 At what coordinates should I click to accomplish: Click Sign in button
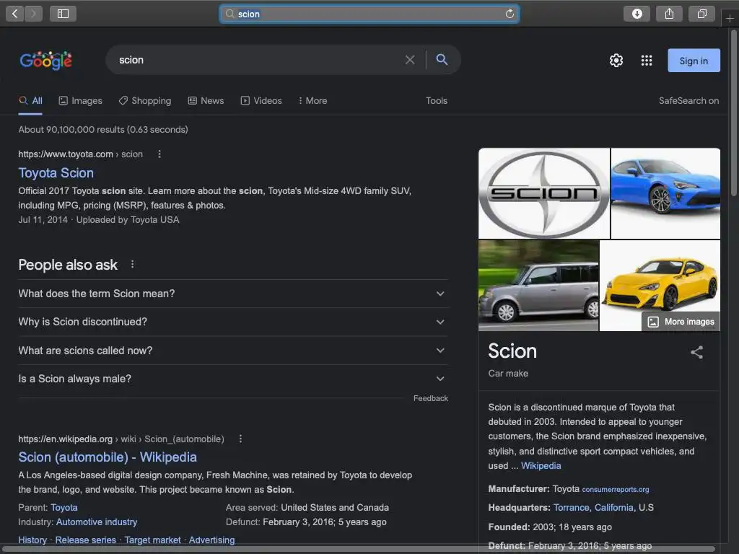point(694,61)
